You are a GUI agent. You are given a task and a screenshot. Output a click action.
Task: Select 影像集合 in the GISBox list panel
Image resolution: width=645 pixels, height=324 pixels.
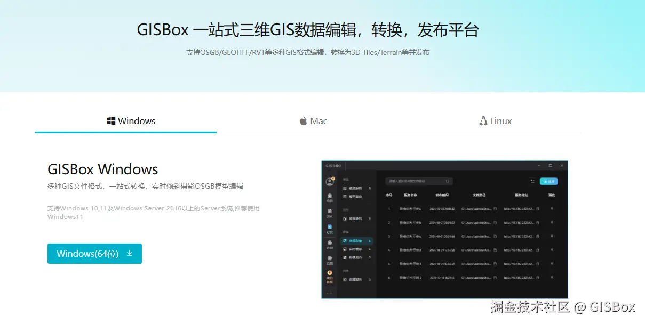(x=357, y=257)
